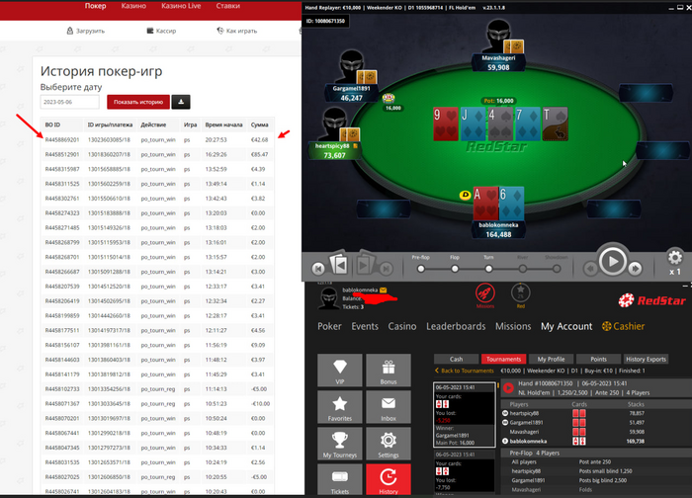Open the Casino menu in lobby
Viewport: 692px width, 498px height.
402,326
